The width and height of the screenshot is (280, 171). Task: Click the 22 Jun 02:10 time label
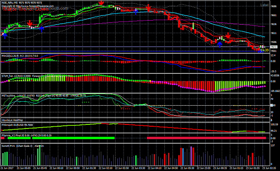(105, 168)
